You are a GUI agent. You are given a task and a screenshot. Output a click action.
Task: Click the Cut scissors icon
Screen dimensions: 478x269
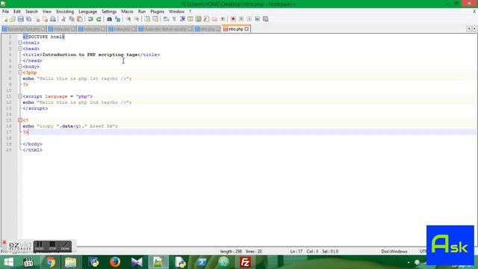click(63, 19)
